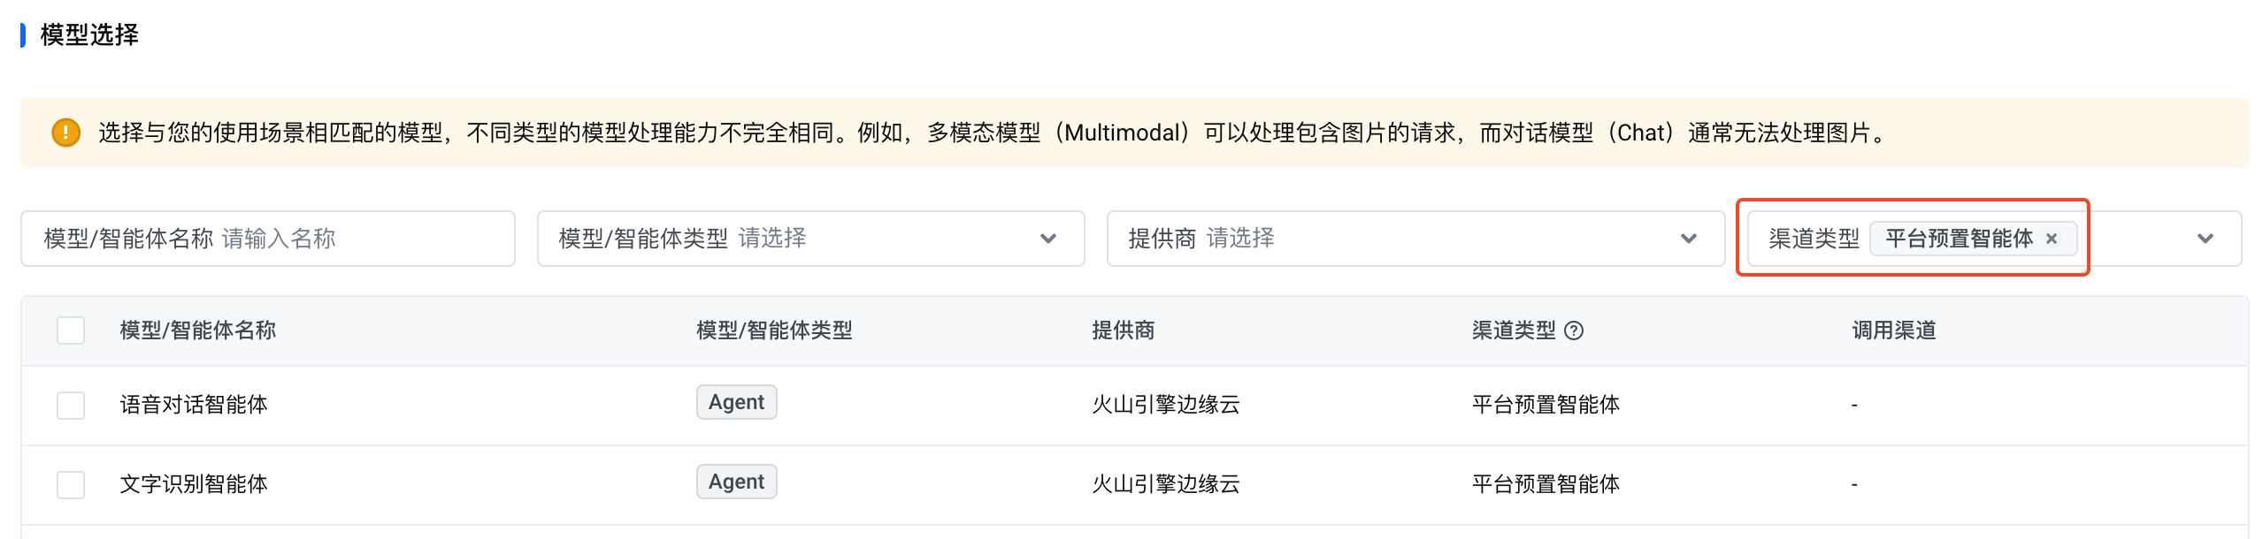Image resolution: width=2263 pixels, height=539 pixels.
Task: Click the 提供商 column header
Action: point(1123,330)
